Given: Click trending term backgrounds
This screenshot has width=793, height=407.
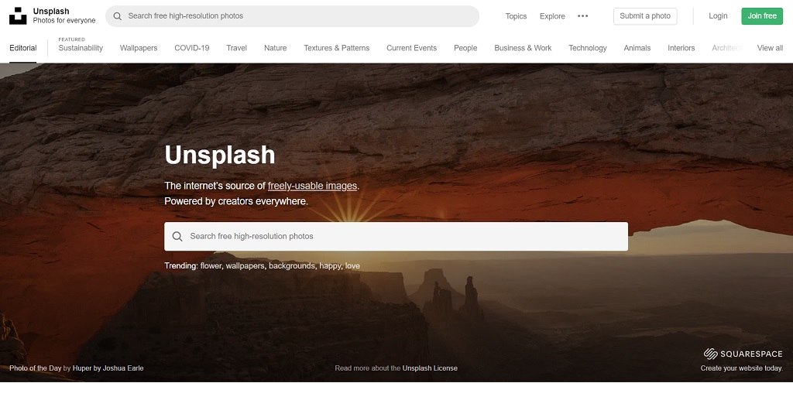Looking at the screenshot, I should tap(292, 266).
